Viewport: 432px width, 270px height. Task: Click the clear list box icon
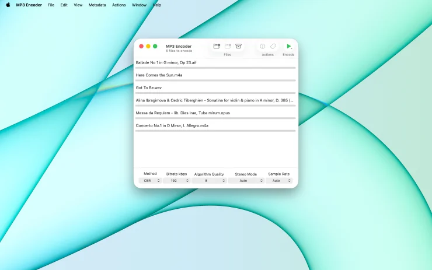coord(238,46)
